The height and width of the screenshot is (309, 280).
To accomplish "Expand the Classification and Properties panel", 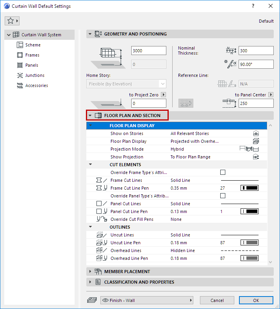I will coord(90,282).
